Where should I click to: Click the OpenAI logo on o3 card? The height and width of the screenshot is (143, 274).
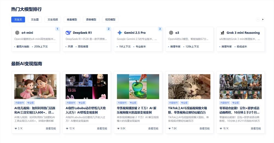point(171,32)
